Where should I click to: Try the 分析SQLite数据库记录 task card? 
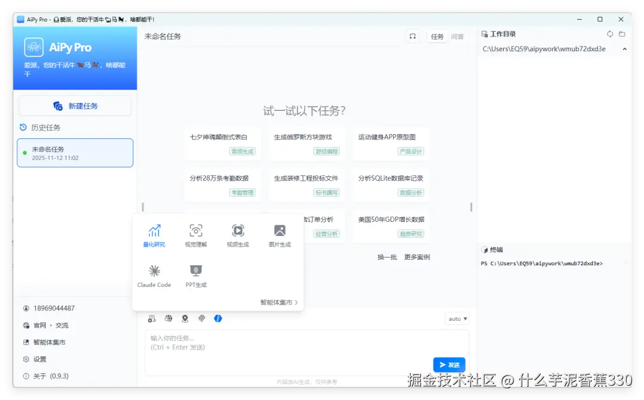click(391, 185)
